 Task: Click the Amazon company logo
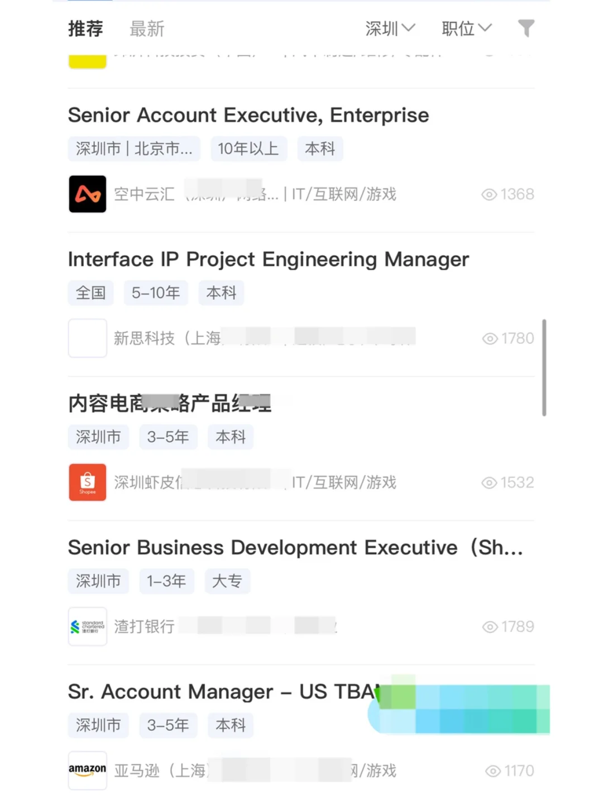88,770
